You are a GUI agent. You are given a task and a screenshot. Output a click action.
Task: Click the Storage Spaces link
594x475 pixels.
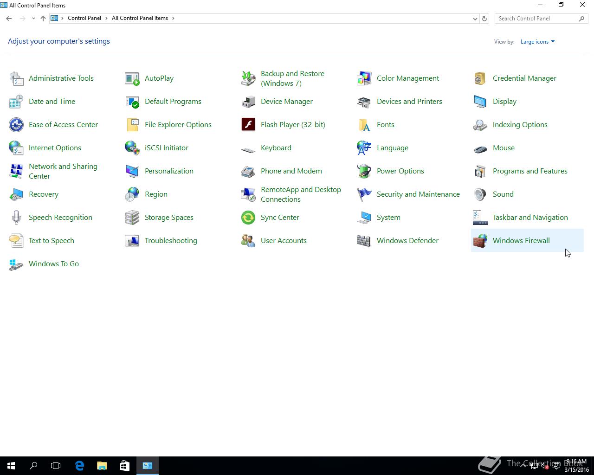pyautogui.click(x=169, y=218)
